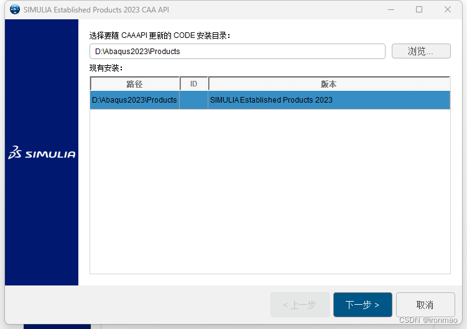Screen dimensions: 467x329
Task: Click the disabled 上一步 (Back) button
Action: click(x=300, y=305)
